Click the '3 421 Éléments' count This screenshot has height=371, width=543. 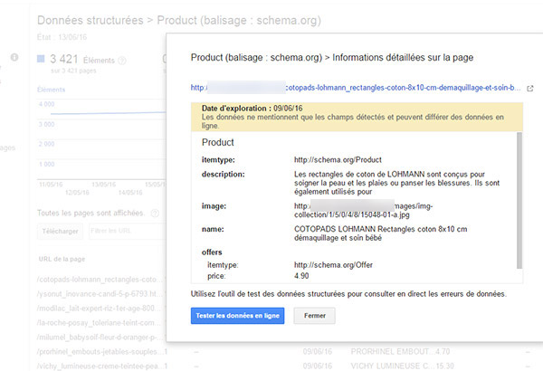tap(82, 60)
